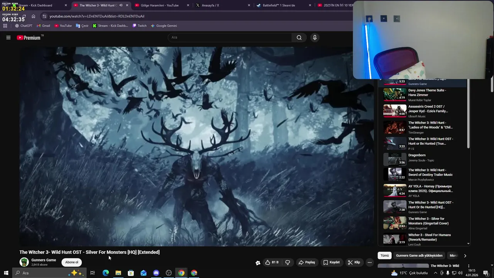494x278 pixels.
Task: Select 'Gunners Game adlı yükleyiciden' chip
Action: coord(419,256)
